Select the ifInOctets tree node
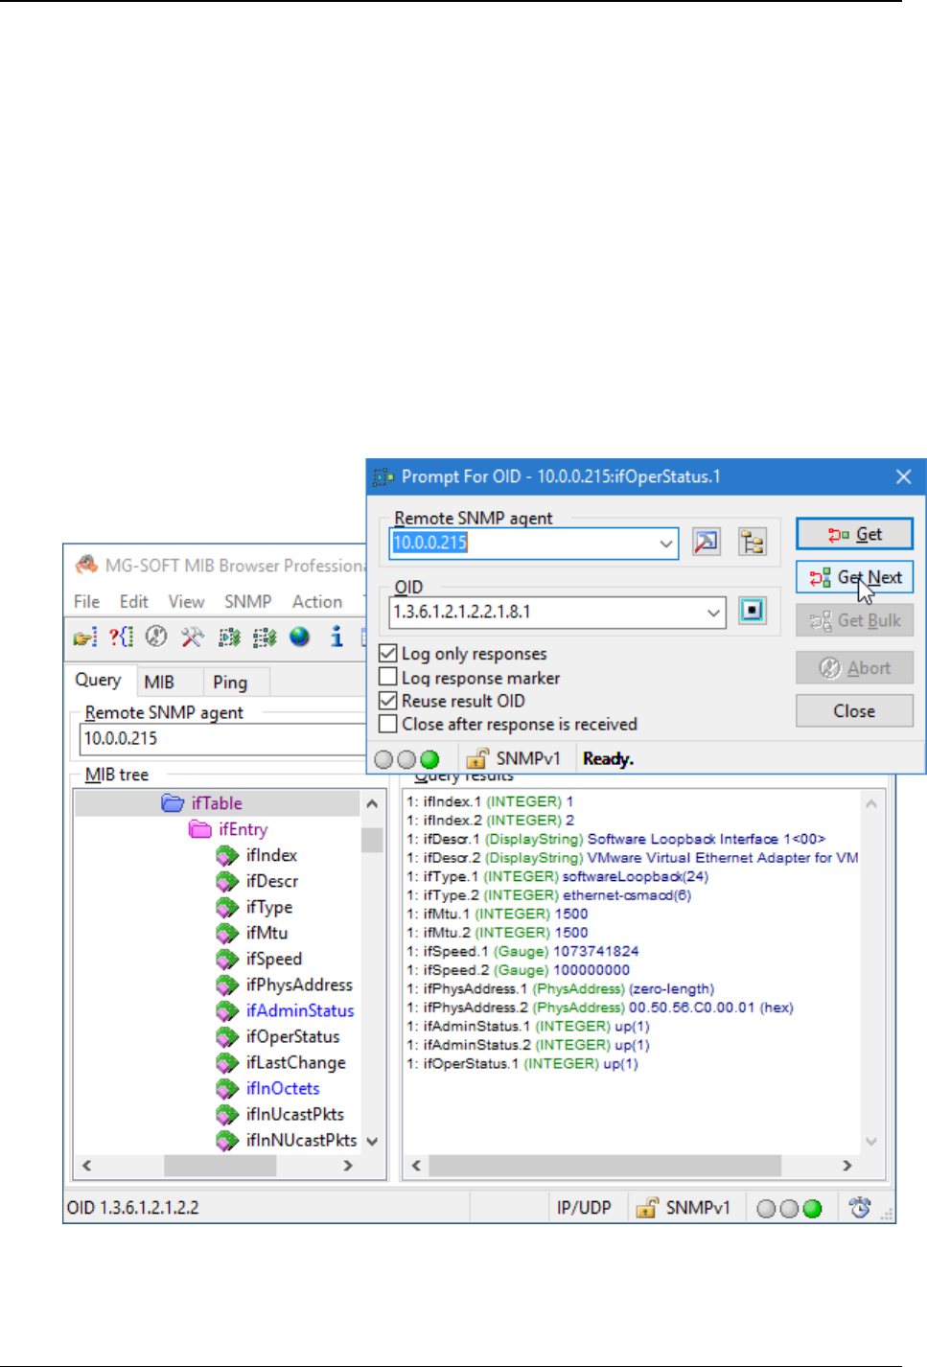The image size is (927, 1367). click(x=283, y=1088)
